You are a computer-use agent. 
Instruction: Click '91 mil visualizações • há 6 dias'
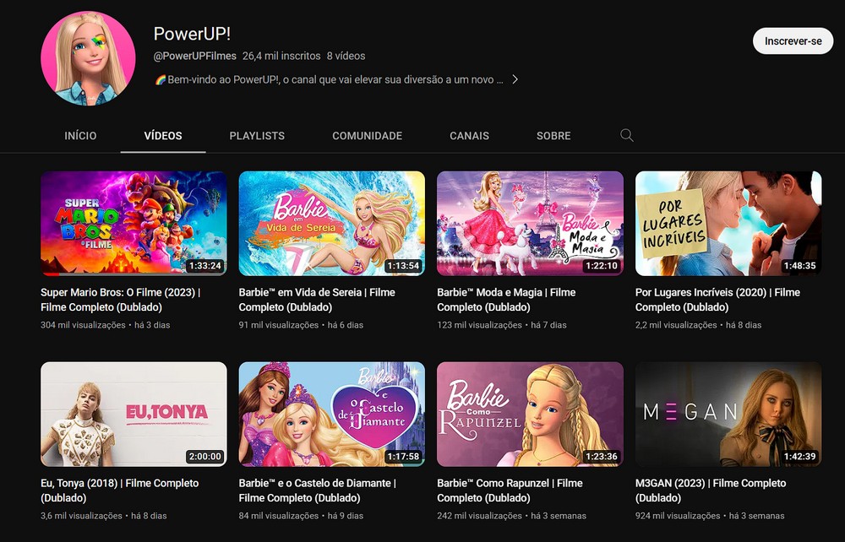coord(301,325)
